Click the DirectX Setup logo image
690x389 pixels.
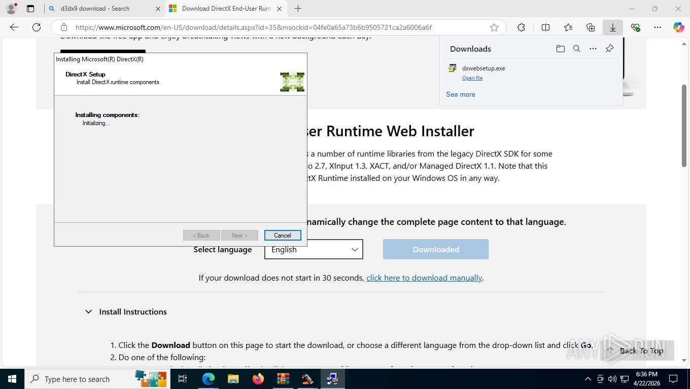(292, 82)
